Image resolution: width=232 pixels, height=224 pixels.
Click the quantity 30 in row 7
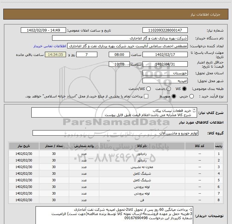[54, 193]
